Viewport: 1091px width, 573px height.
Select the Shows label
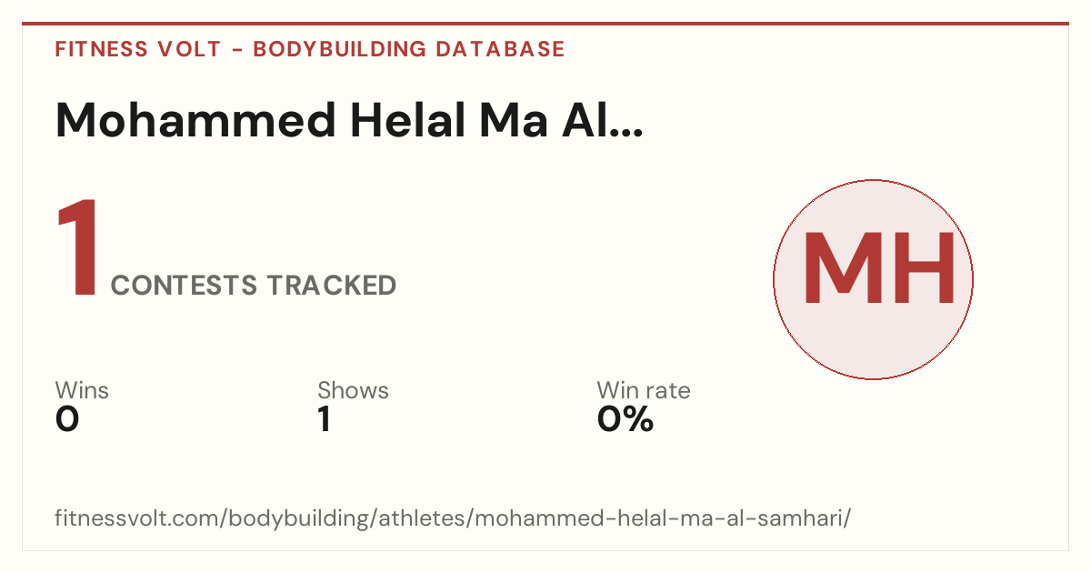click(x=353, y=391)
